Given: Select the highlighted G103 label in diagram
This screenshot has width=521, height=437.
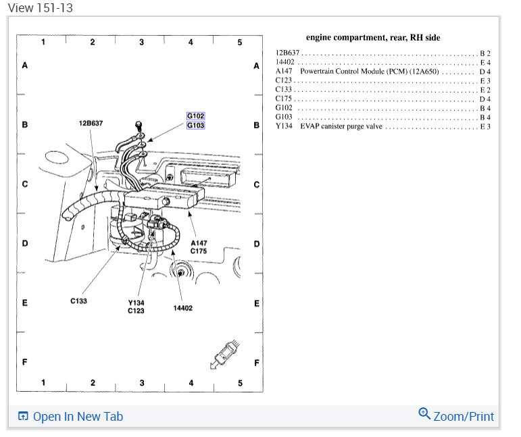Looking at the screenshot, I should coord(196,126).
